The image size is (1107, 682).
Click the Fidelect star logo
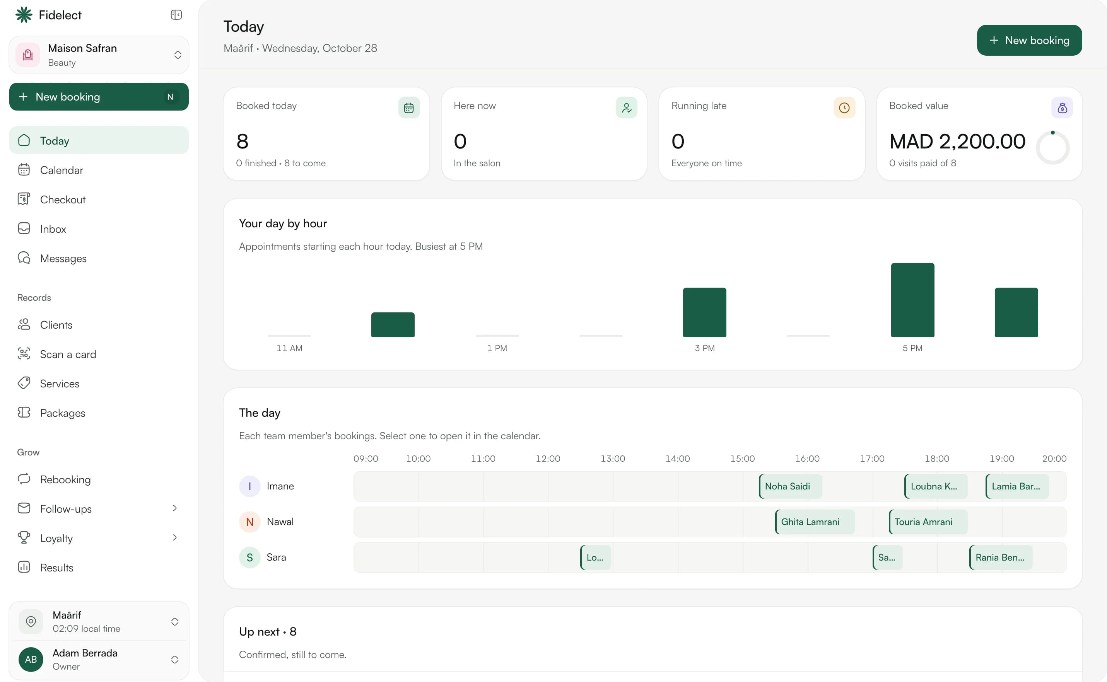click(24, 15)
